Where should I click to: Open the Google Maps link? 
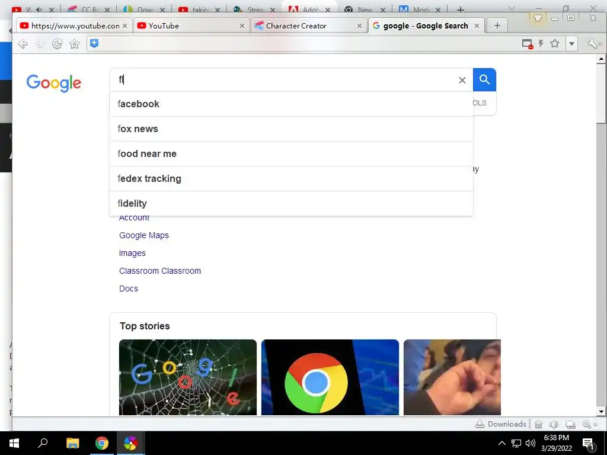coord(143,235)
